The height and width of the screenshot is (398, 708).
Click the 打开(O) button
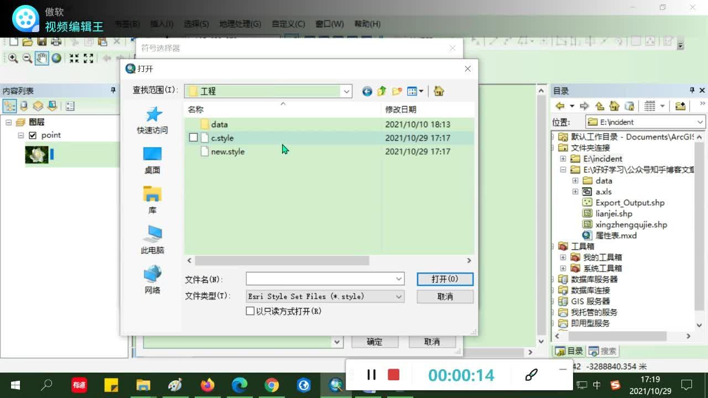(x=445, y=279)
